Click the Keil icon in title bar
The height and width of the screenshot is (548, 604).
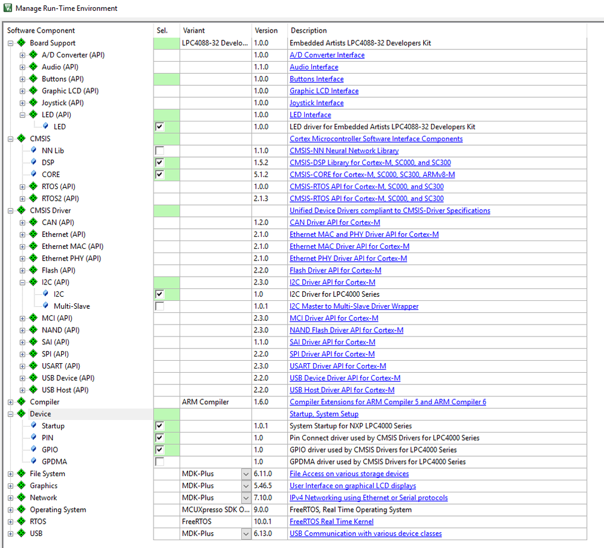point(8,8)
